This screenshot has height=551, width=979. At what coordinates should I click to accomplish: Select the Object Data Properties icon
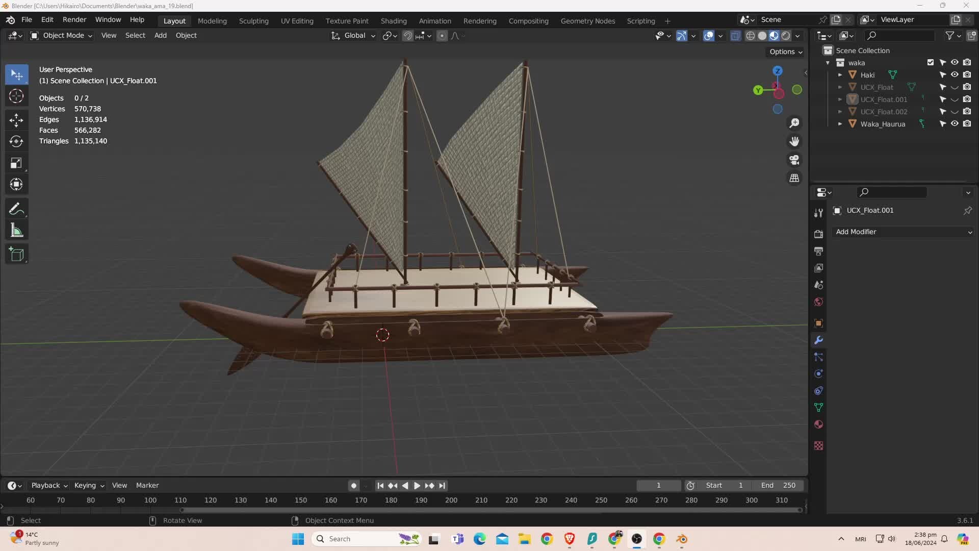coord(819,407)
